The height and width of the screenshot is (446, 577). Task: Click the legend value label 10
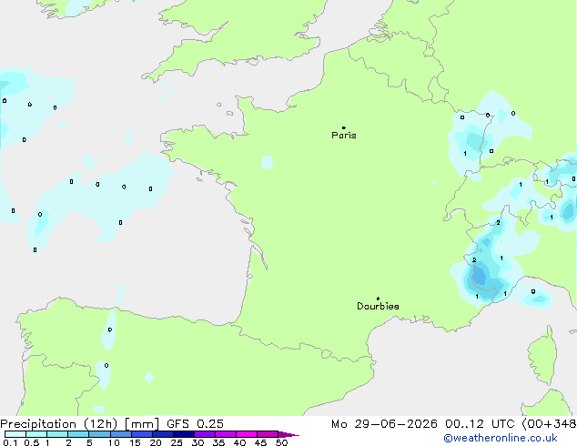pos(114,442)
